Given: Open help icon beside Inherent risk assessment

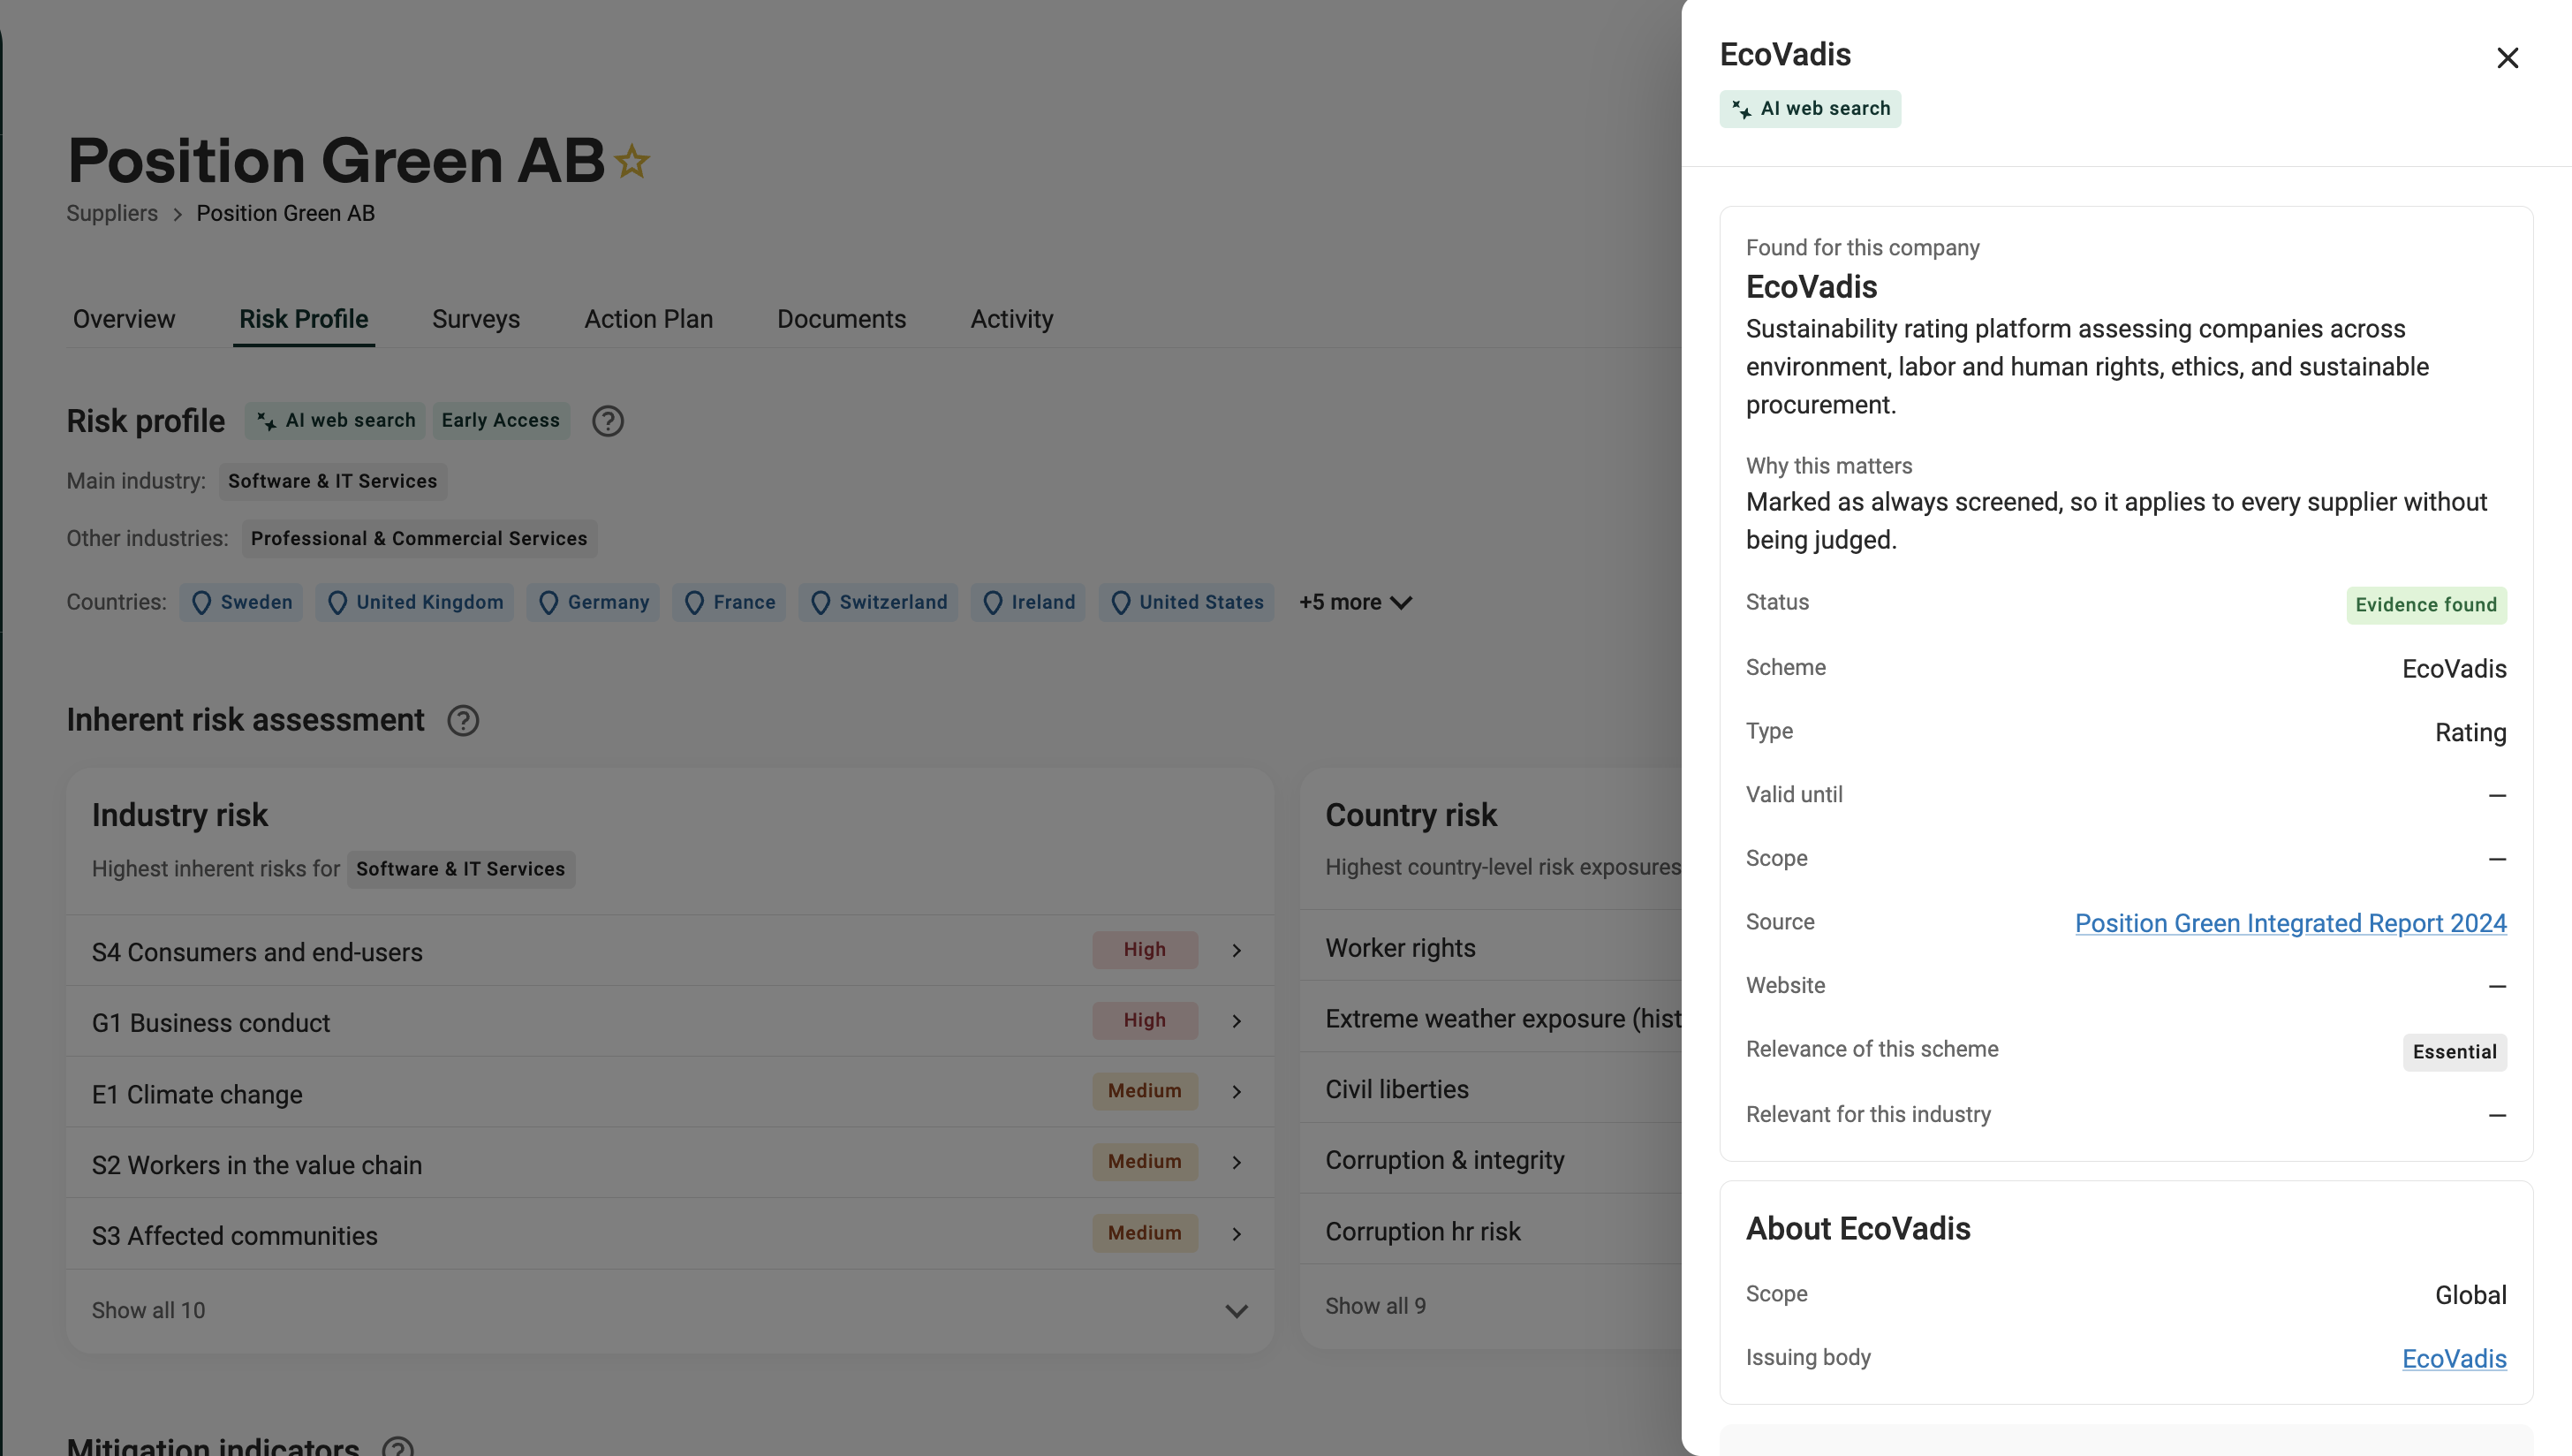Looking at the screenshot, I should click(x=463, y=720).
